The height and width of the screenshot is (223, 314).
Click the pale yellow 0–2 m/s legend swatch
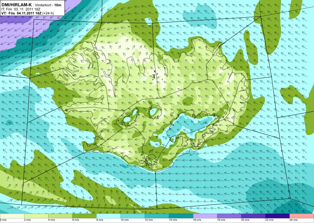pyautogui.click(x=12, y=216)
